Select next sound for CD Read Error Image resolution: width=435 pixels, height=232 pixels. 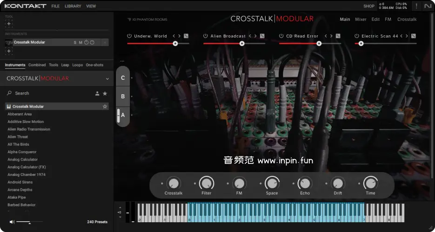pos(331,36)
